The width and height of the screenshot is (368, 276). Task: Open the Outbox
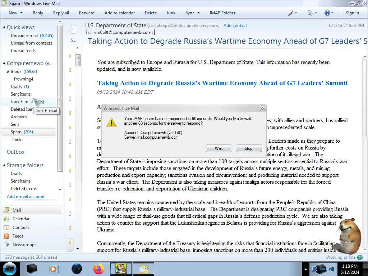coord(15,152)
